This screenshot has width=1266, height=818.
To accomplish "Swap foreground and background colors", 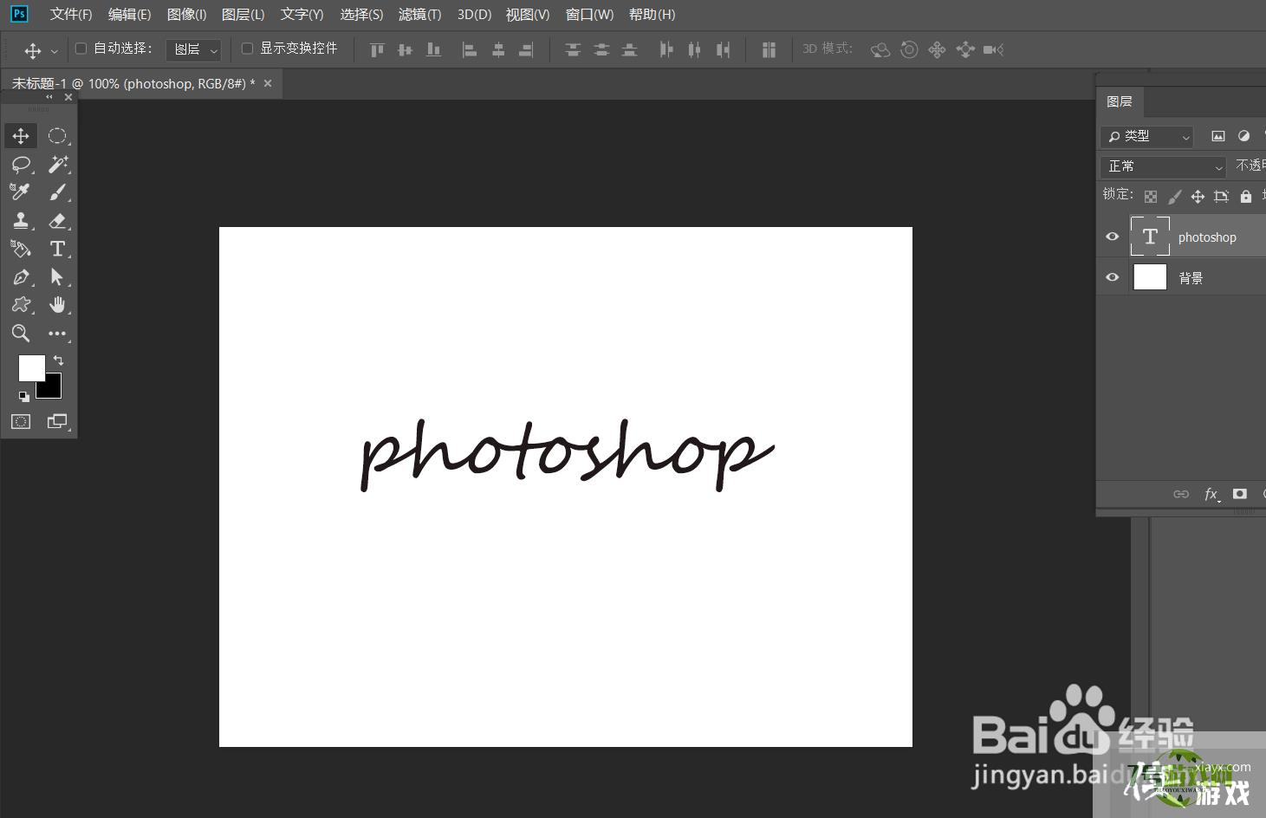I will point(58,360).
